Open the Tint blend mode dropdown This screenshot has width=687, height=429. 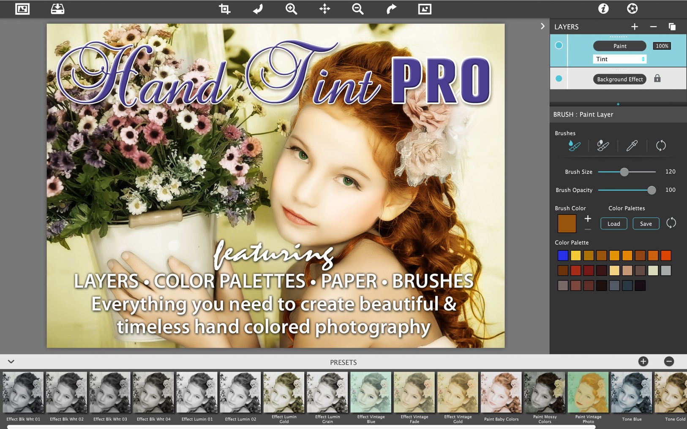pos(619,59)
